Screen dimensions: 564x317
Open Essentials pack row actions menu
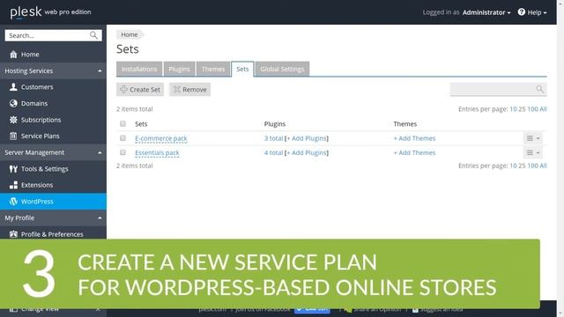[532, 152]
